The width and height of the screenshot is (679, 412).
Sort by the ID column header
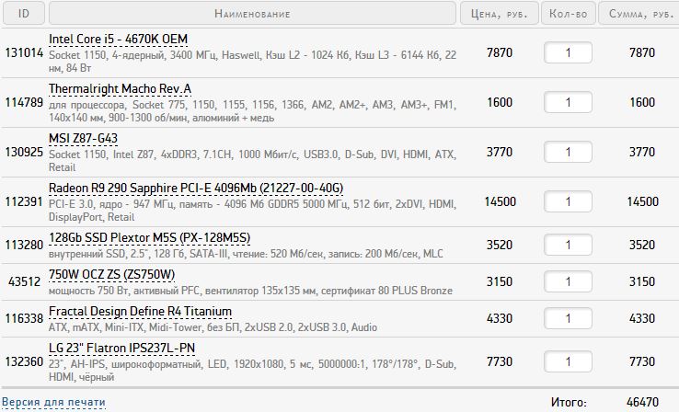(x=24, y=14)
